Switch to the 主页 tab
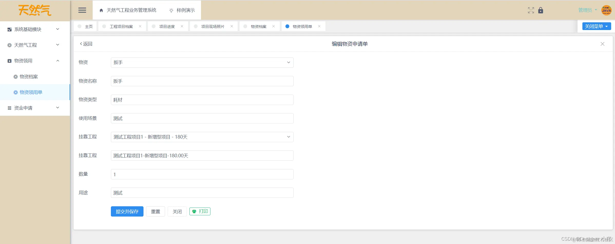 89,26
